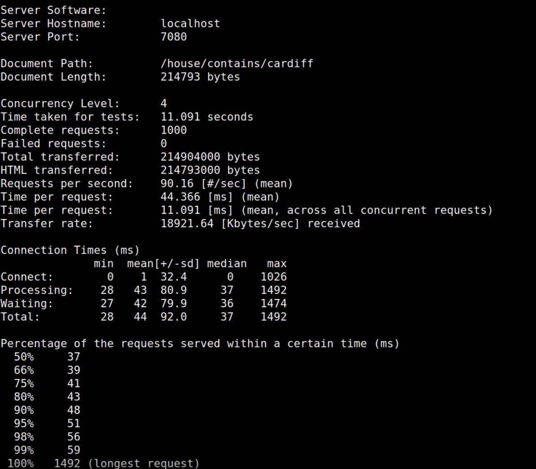Click the Total row sd value 92.0
Viewport: 536px width, 469px height.
tap(174, 317)
